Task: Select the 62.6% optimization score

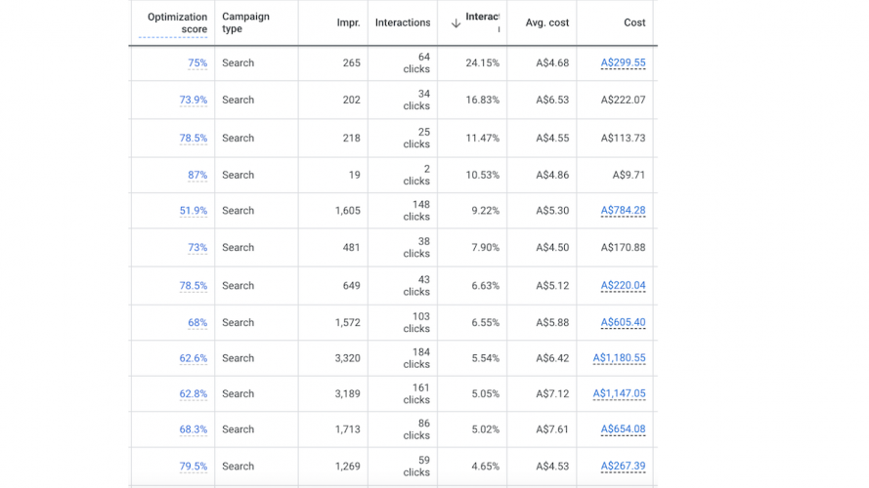Action: [x=194, y=359]
